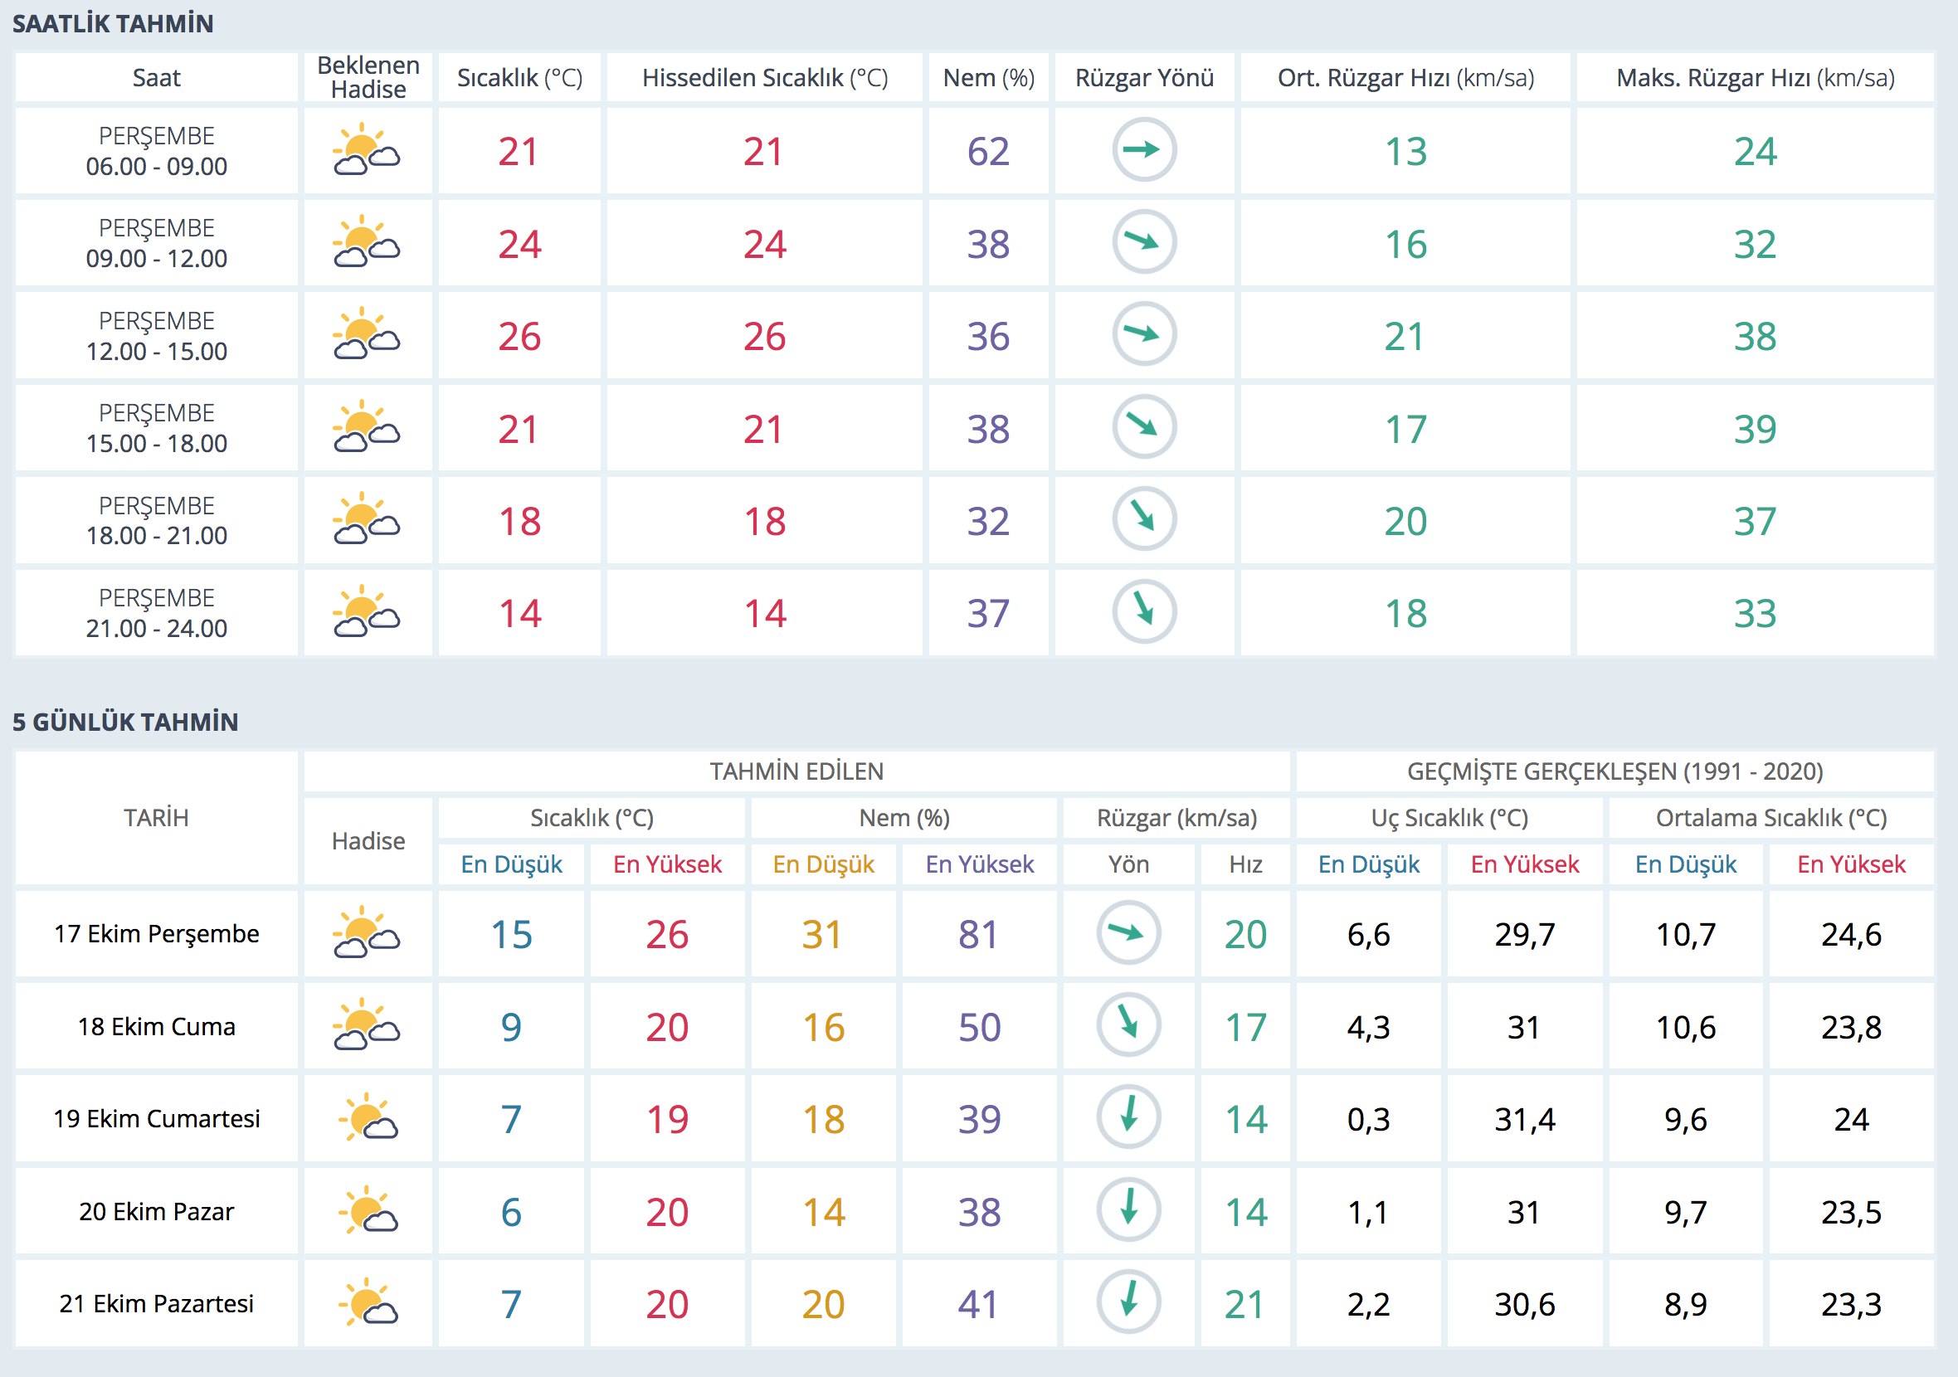Click partly cloudy icon for 18.00 - 21.00
The width and height of the screenshot is (1958, 1377).
367,519
